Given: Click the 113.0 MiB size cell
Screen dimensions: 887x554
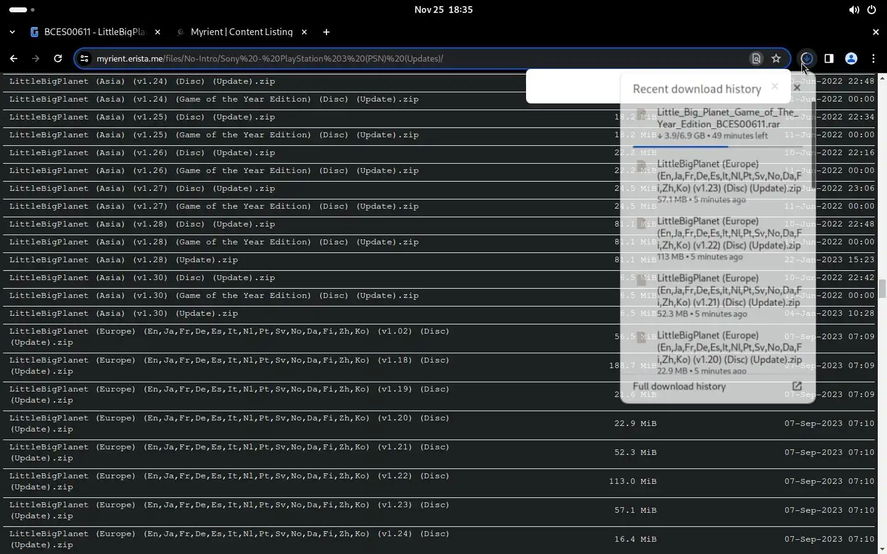Looking at the screenshot, I should [x=633, y=481].
